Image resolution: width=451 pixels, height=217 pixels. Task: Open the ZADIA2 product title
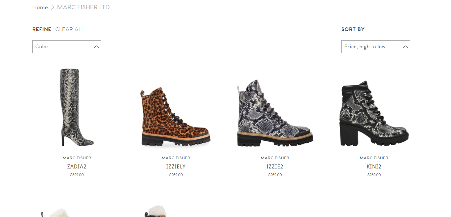[x=77, y=167]
